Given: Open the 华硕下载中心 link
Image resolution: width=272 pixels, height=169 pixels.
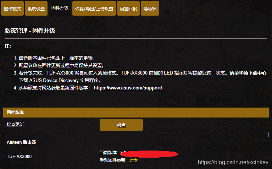Looking at the screenshot, I should [x=252, y=73].
